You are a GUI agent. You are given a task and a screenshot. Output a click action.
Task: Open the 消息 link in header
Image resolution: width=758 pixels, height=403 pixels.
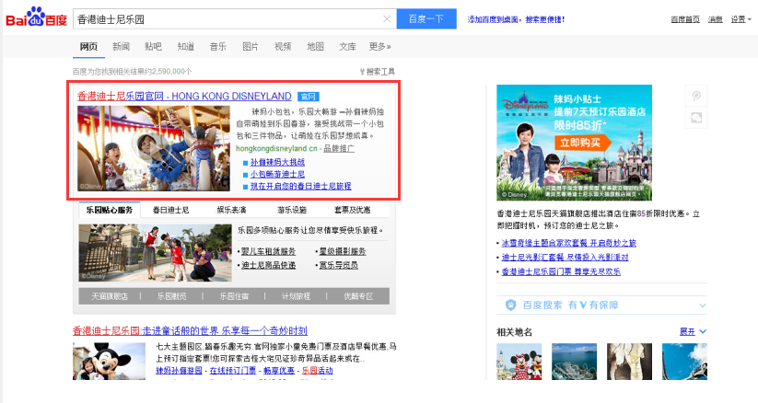(x=716, y=19)
